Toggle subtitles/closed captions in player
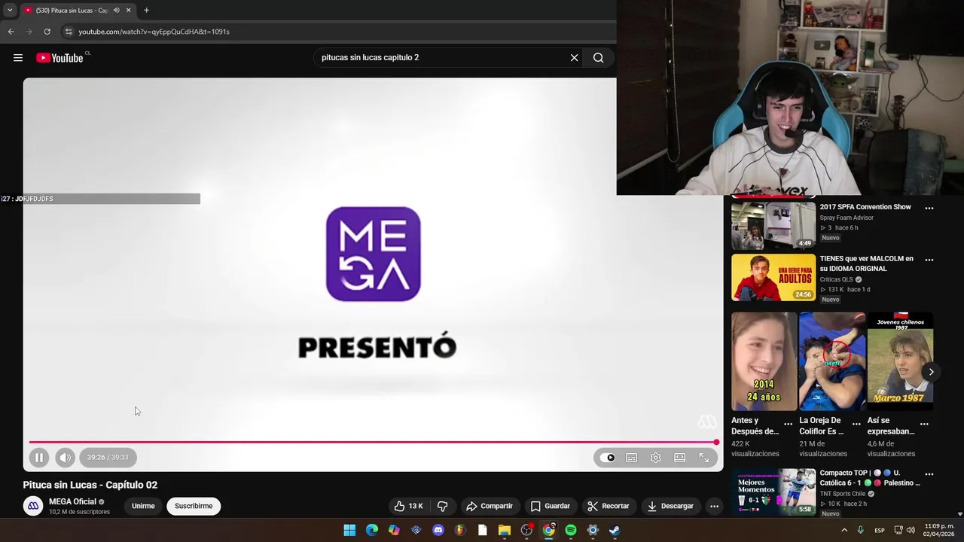Viewport: 964px width, 542px height. point(632,458)
